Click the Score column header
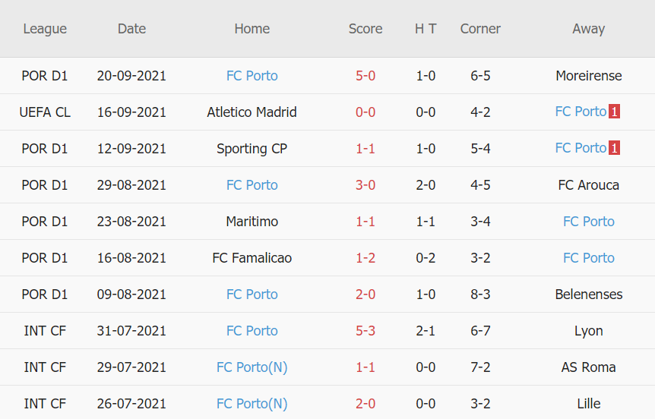This screenshot has width=655, height=419. (x=365, y=29)
